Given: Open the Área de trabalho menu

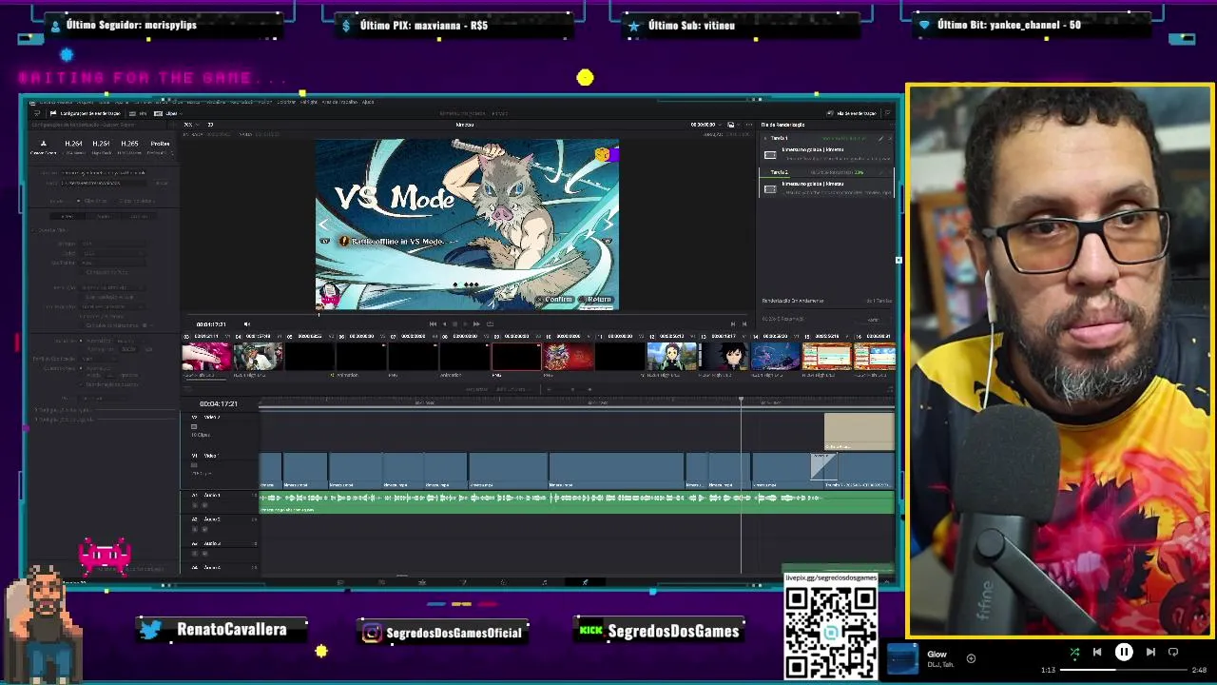Looking at the screenshot, I should tap(339, 102).
